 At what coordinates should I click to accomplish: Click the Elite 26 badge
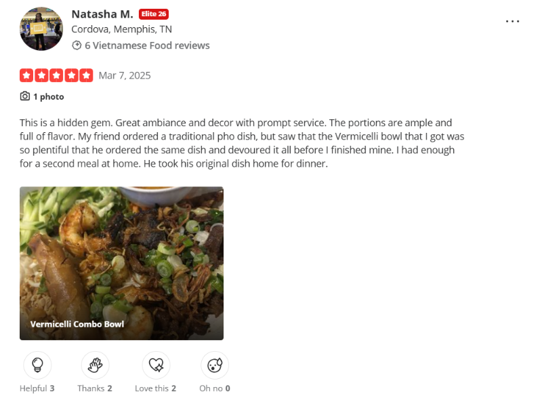coord(152,14)
